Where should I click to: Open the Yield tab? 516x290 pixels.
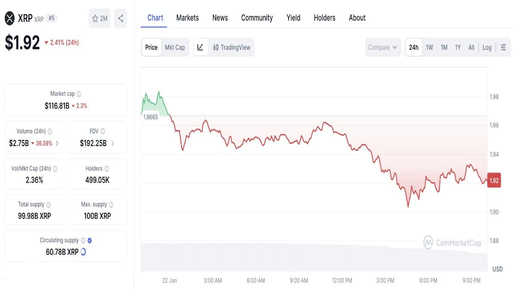pyautogui.click(x=294, y=18)
